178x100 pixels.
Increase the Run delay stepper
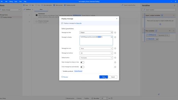coord(107,98)
